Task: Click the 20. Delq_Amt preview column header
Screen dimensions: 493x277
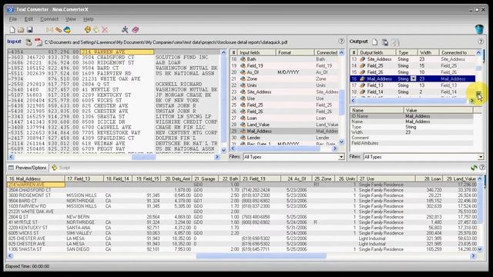Action: pos(177,179)
